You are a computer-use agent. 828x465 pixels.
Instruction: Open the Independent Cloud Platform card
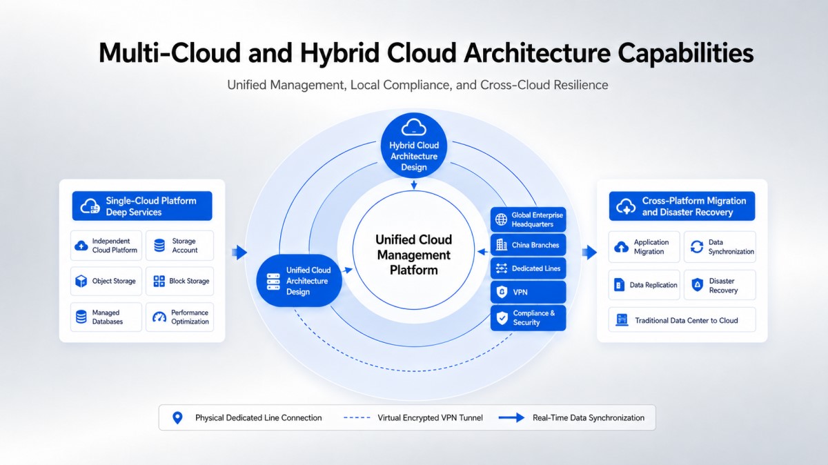tap(106, 246)
